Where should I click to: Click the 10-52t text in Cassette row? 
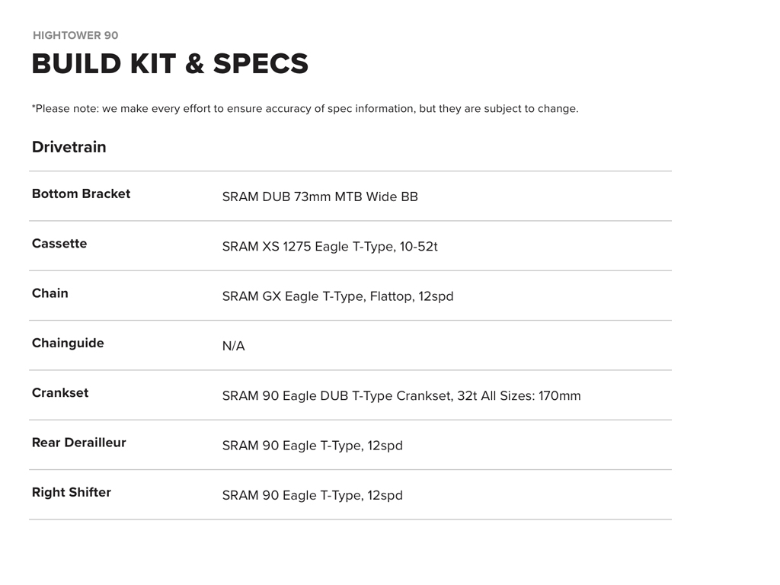(x=418, y=247)
